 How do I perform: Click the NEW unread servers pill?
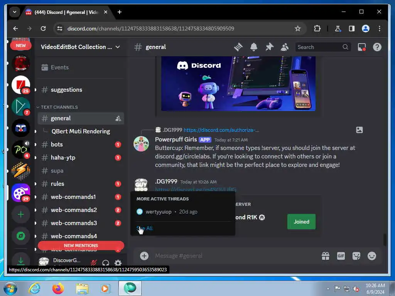click(x=21, y=45)
